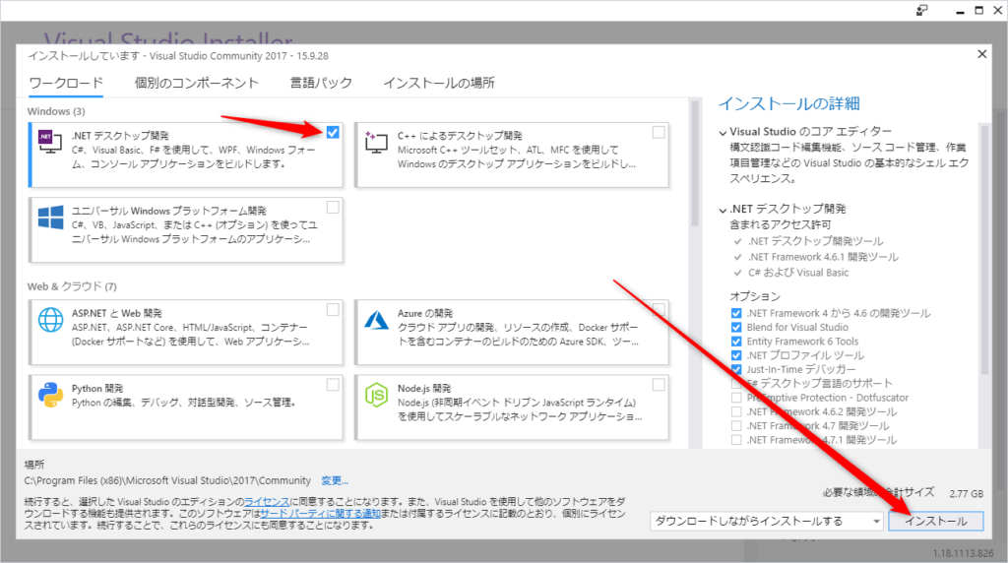Viewport: 1008px width, 563px height.
Task: Click the ASP.NET globe icon
Action: [50, 320]
